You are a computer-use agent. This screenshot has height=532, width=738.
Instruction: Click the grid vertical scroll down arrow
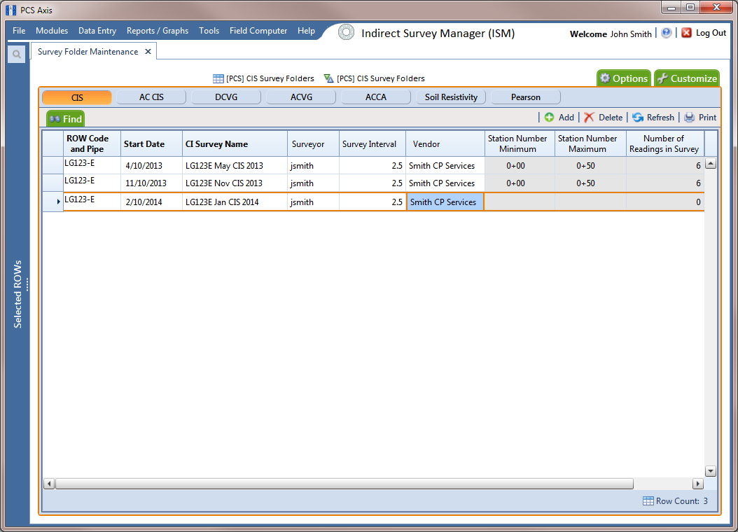[711, 471]
